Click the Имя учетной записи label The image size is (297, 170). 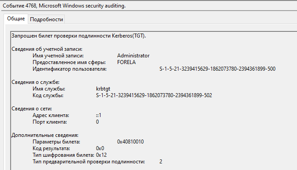(58, 56)
